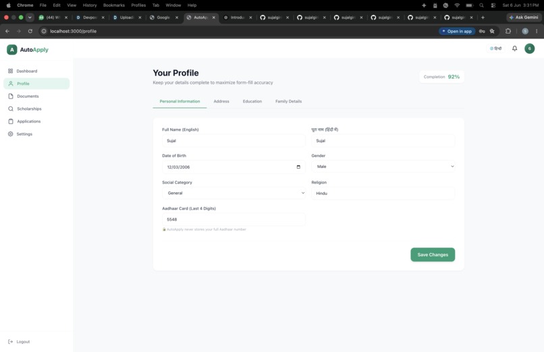Open the Profiles menu

138,5
